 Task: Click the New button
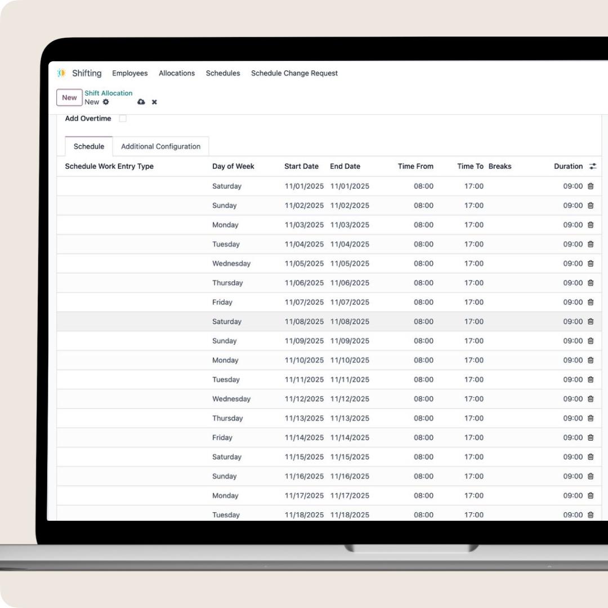pyautogui.click(x=69, y=97)
